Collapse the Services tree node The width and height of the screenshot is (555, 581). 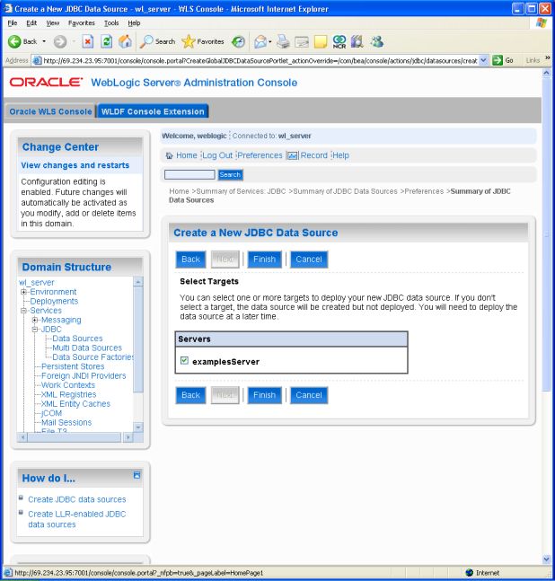[24, 311]
